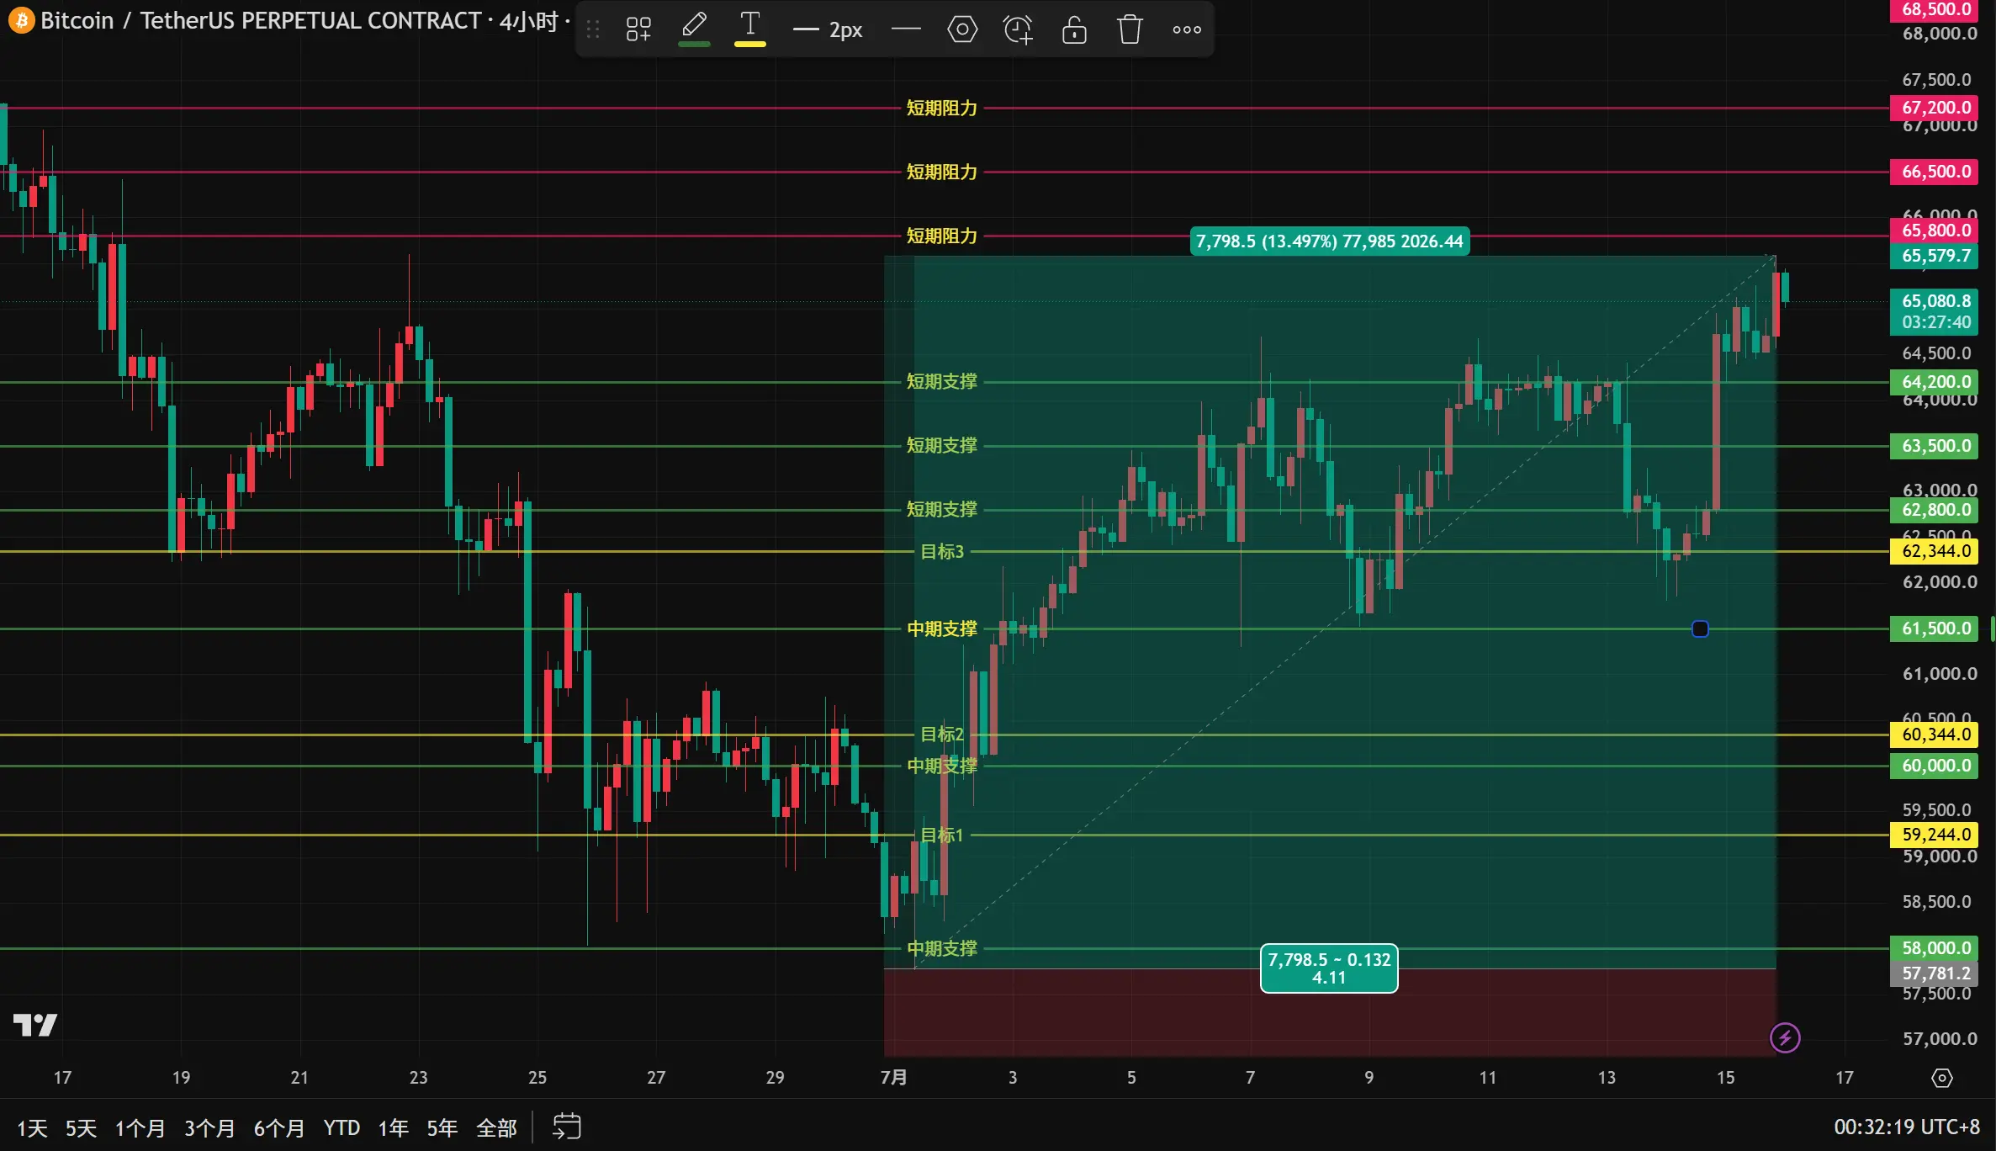Select the 6个月 time range
Viewport: 1996px width, 1151px height.
click(x=279, y=1128)
